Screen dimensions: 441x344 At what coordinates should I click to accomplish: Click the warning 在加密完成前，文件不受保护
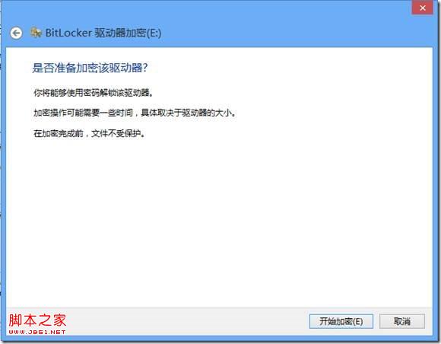tap(90, 133)
